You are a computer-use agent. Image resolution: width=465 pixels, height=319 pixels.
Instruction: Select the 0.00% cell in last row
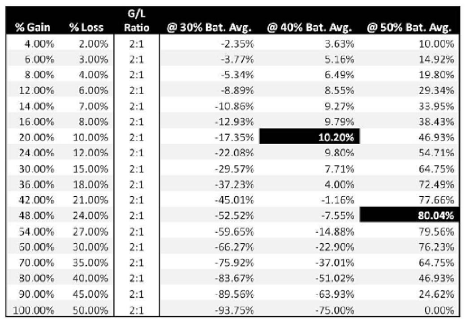coord(439,310)
